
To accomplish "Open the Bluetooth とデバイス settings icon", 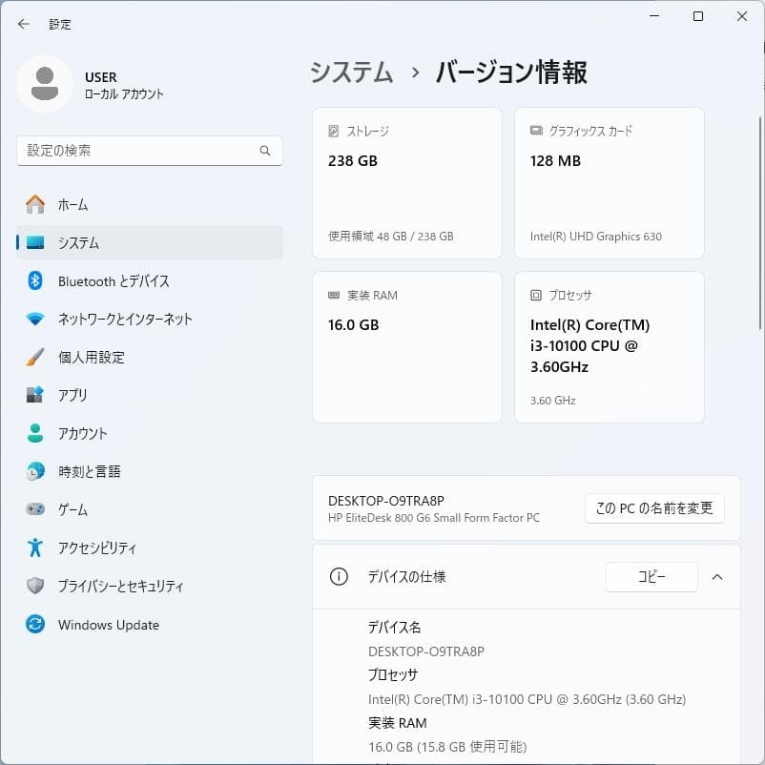I will point(35,280).
